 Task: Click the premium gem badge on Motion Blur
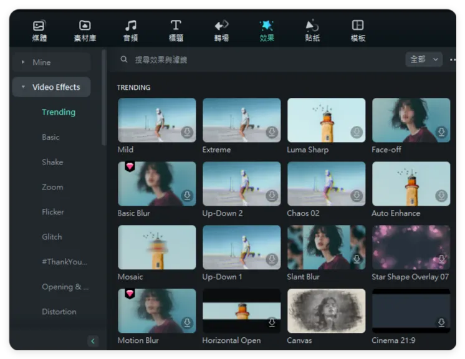click(x=130, y=294)
